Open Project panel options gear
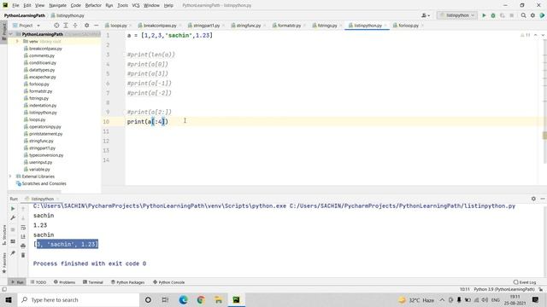Screen dimensions: 547x307 (x=86, y=26)
